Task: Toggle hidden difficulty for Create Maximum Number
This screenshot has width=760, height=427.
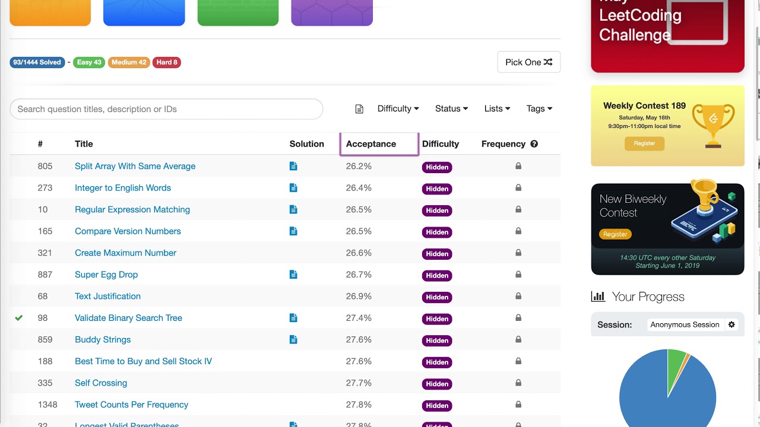Action: pyautogui.click(x=437, y=254)
